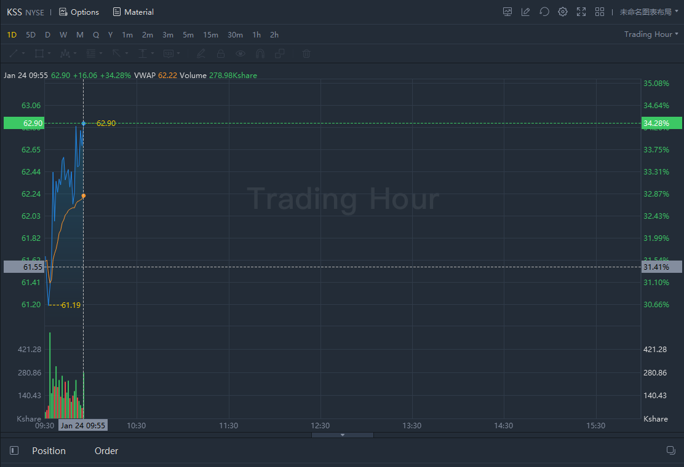Select the Fibonacci levels drawing tool
This screenshot has width=684, height=467.
[x=91, y=53]
